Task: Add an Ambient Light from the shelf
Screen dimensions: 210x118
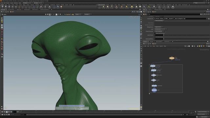Action: [154, 7]
